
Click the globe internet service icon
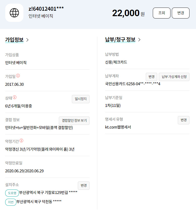pyautogui.click(x=14, y=13)
